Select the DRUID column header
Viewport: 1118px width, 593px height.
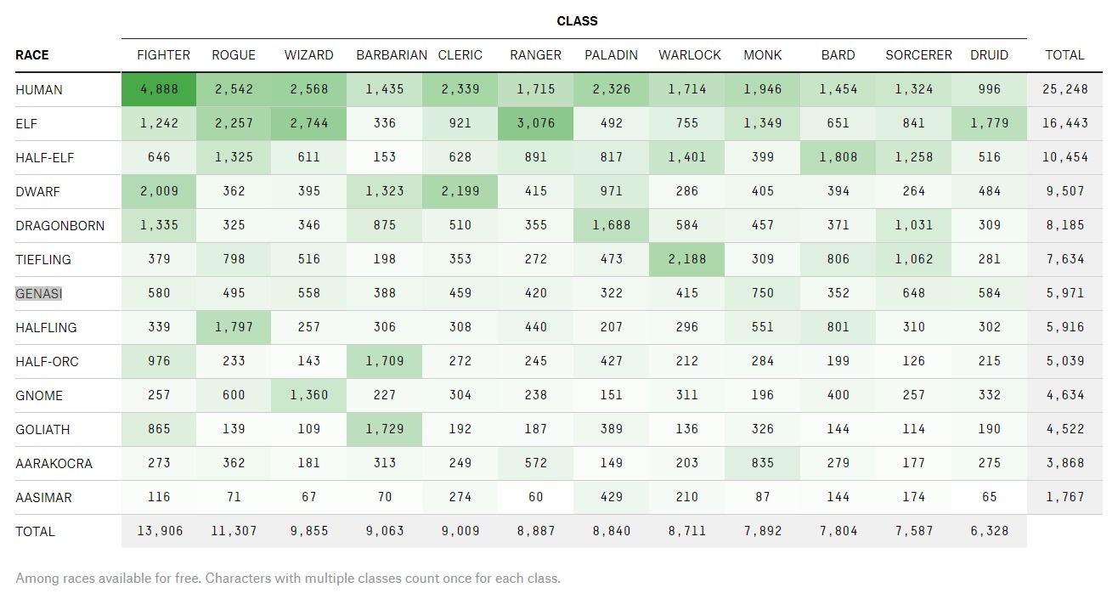989,55
